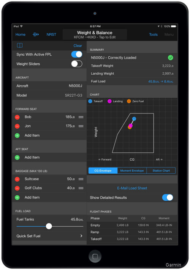Tap Landing Weight 2,997 LB value
This screenshot has width=190, height=270.
[168, 73]
